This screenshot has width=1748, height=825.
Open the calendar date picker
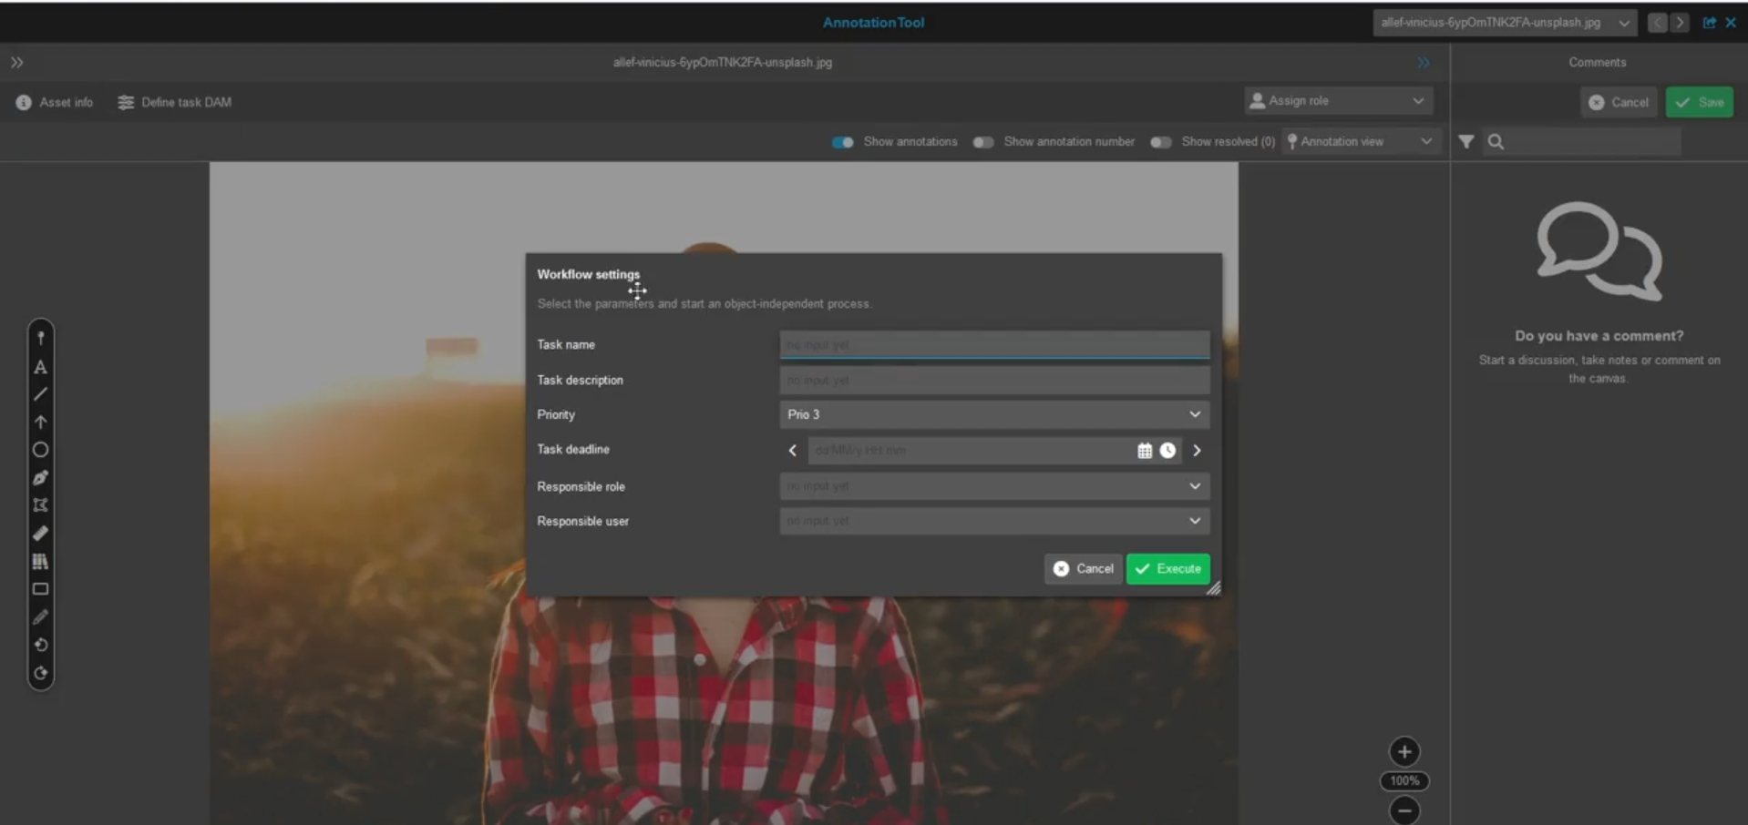[1145, 451]
